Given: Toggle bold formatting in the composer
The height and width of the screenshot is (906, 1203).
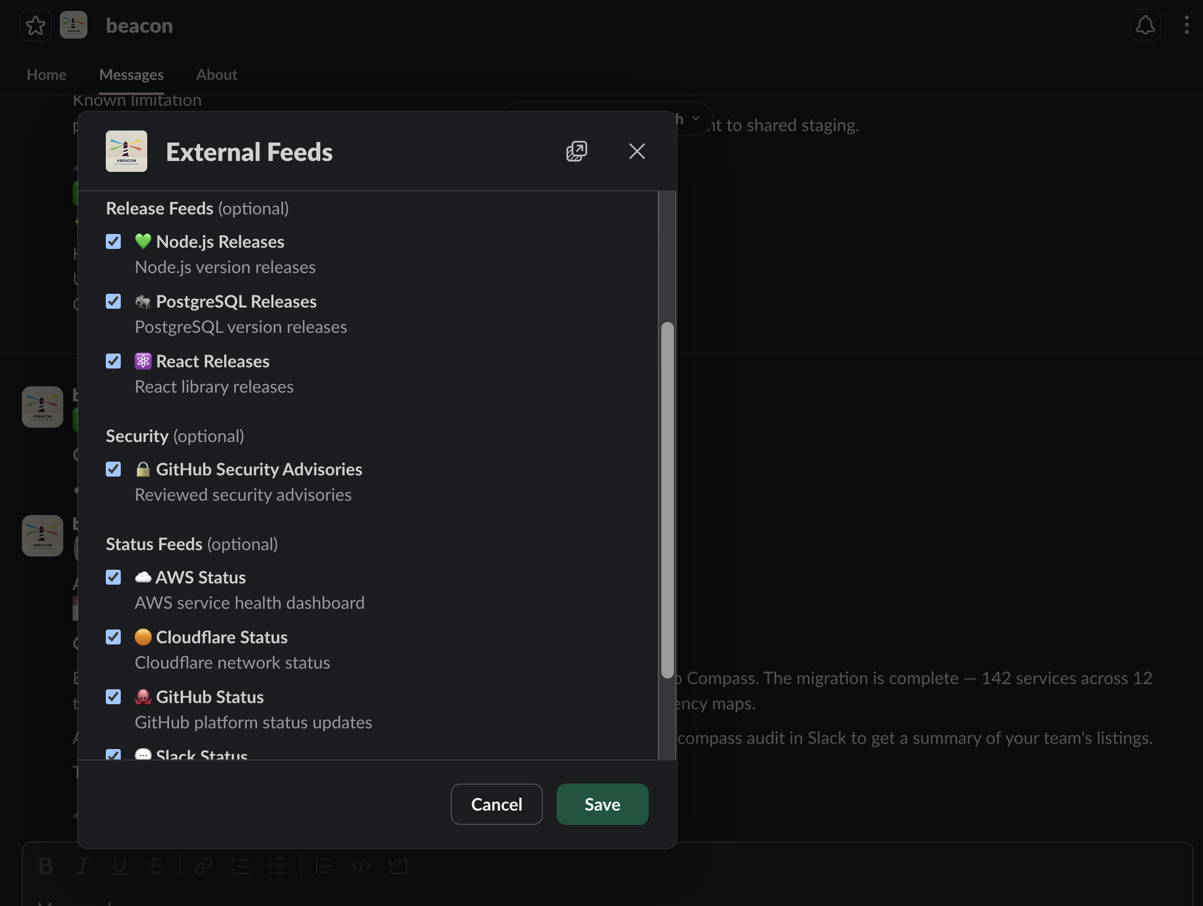Looking at the screenshot, I should 46,865.
